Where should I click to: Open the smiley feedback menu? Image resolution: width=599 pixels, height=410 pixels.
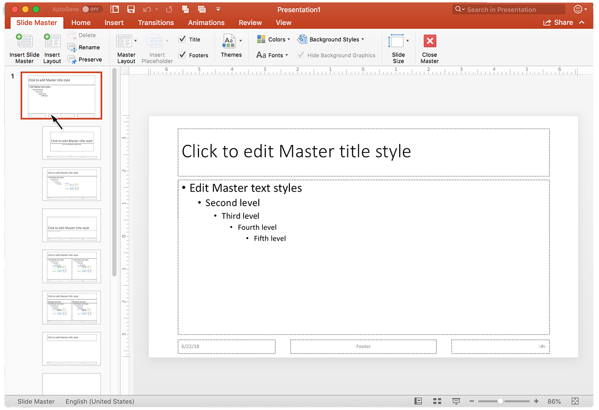tap(580, 9)
